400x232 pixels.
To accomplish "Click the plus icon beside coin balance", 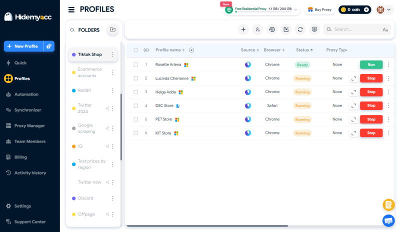I will pos(366,9).
